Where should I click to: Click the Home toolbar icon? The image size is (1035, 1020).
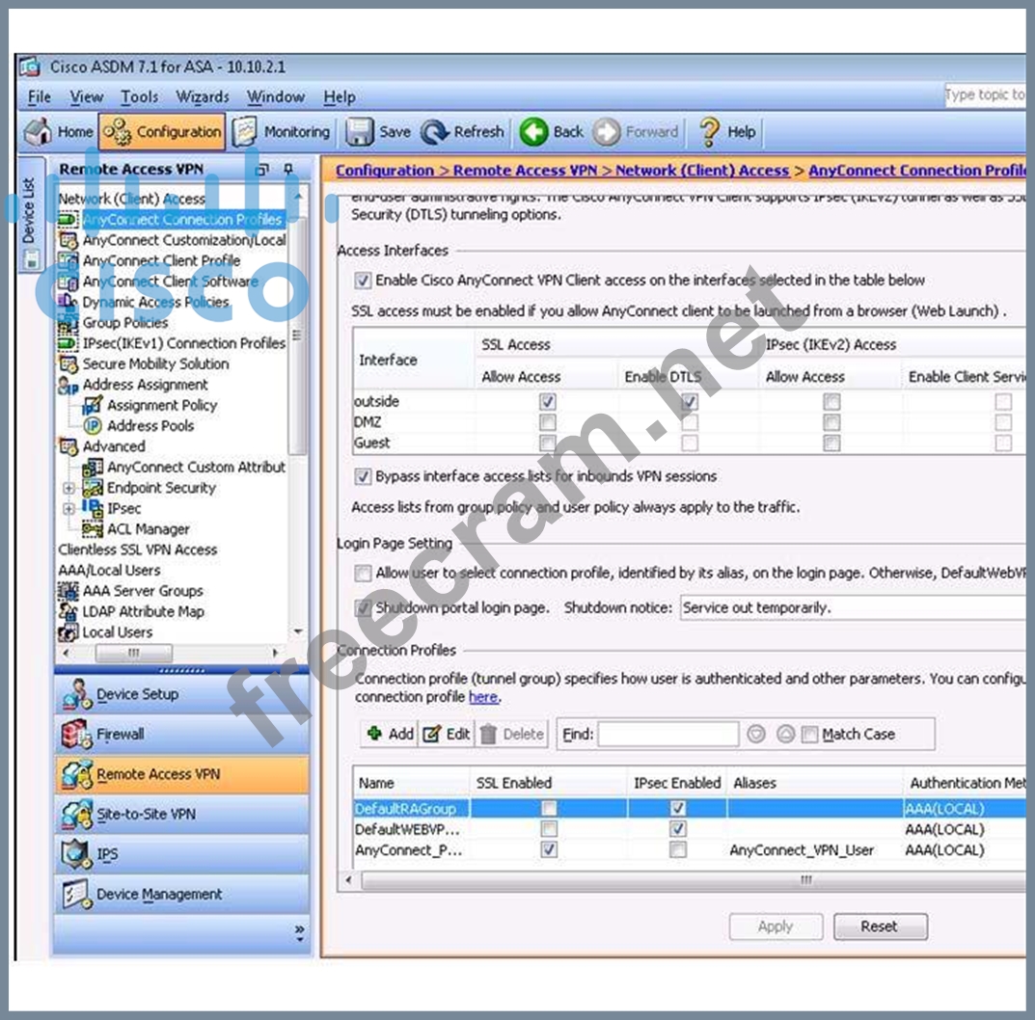pyautogui.click(x=39, y=132)
